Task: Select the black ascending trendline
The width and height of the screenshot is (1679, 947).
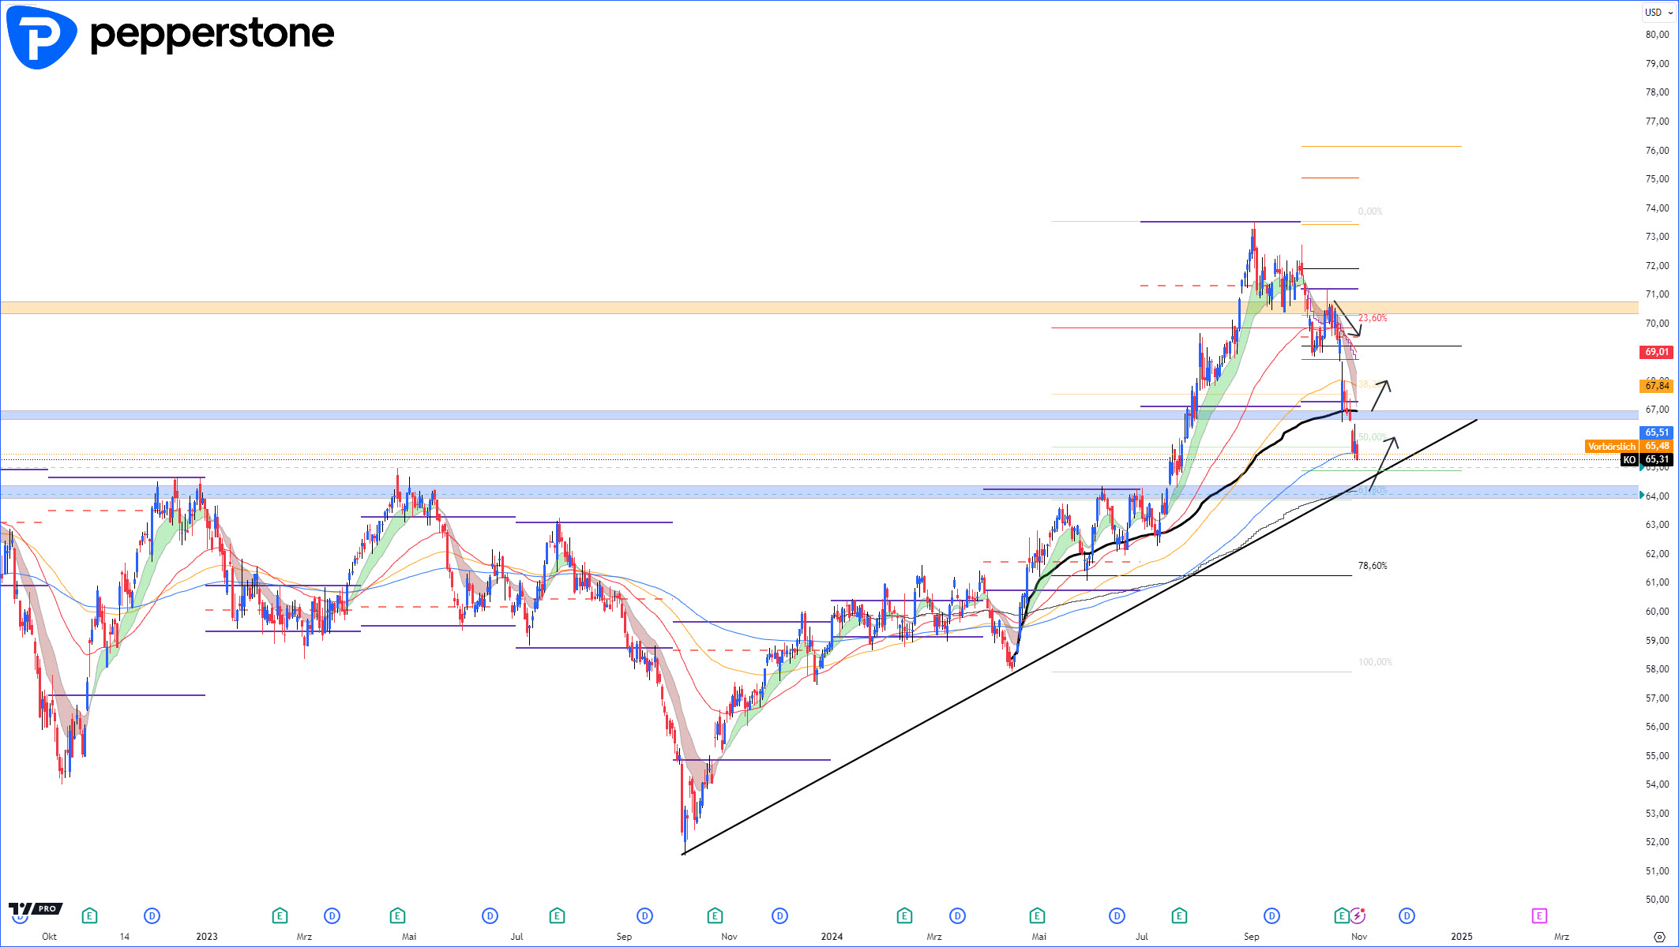Action: 869,754
